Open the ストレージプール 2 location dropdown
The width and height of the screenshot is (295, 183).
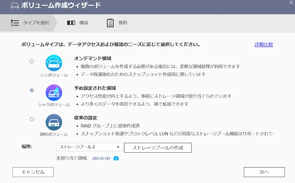90,147
